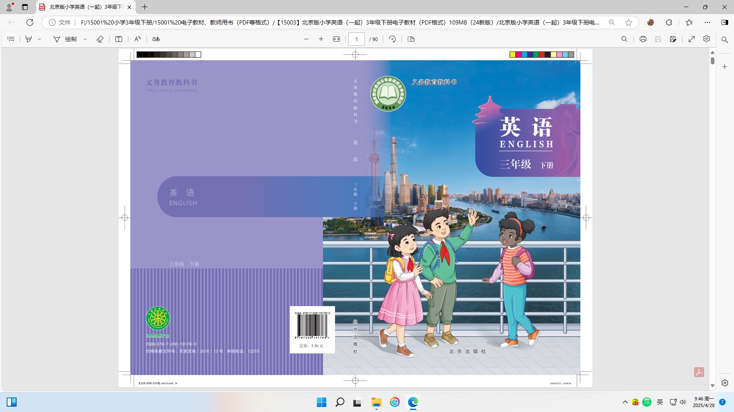Screen dimensions: 734x412
Task: Toggle fit to width view
Action: [x=337, y=39]
